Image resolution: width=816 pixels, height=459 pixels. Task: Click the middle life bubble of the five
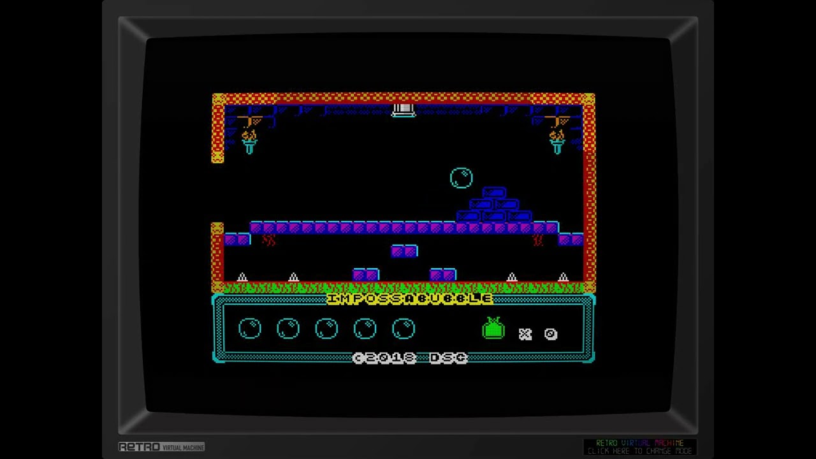point(326,329)
